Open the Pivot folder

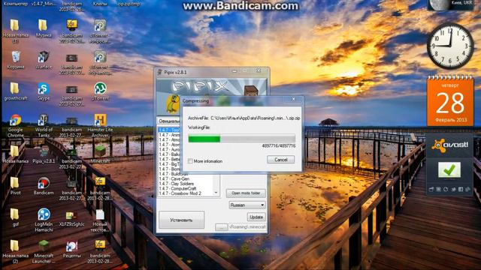pyautogui.click(x=15, y=186)
